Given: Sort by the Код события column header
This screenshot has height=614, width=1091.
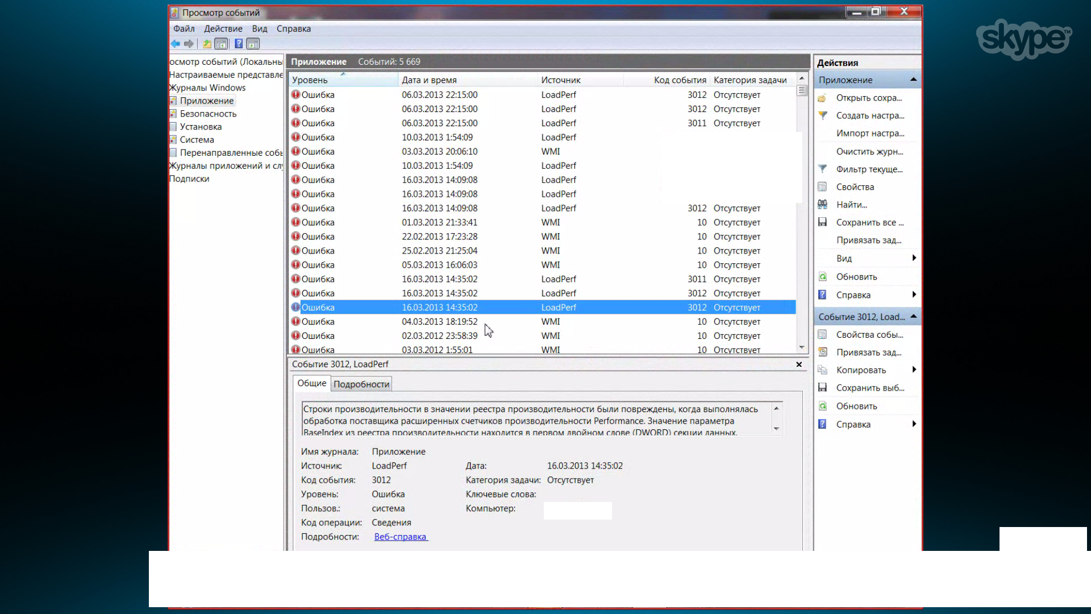Looking at the screenshot, I should pos(667,80).
